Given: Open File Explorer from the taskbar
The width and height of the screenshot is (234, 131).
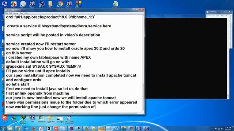Looking at the screenshot, I should (11, 128).
